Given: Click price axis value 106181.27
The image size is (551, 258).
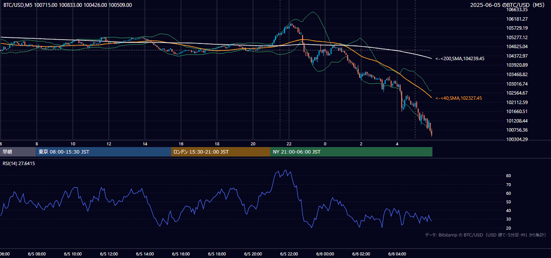Looking at the screenshot, I should pyautogui.click(x=517, y=19).
